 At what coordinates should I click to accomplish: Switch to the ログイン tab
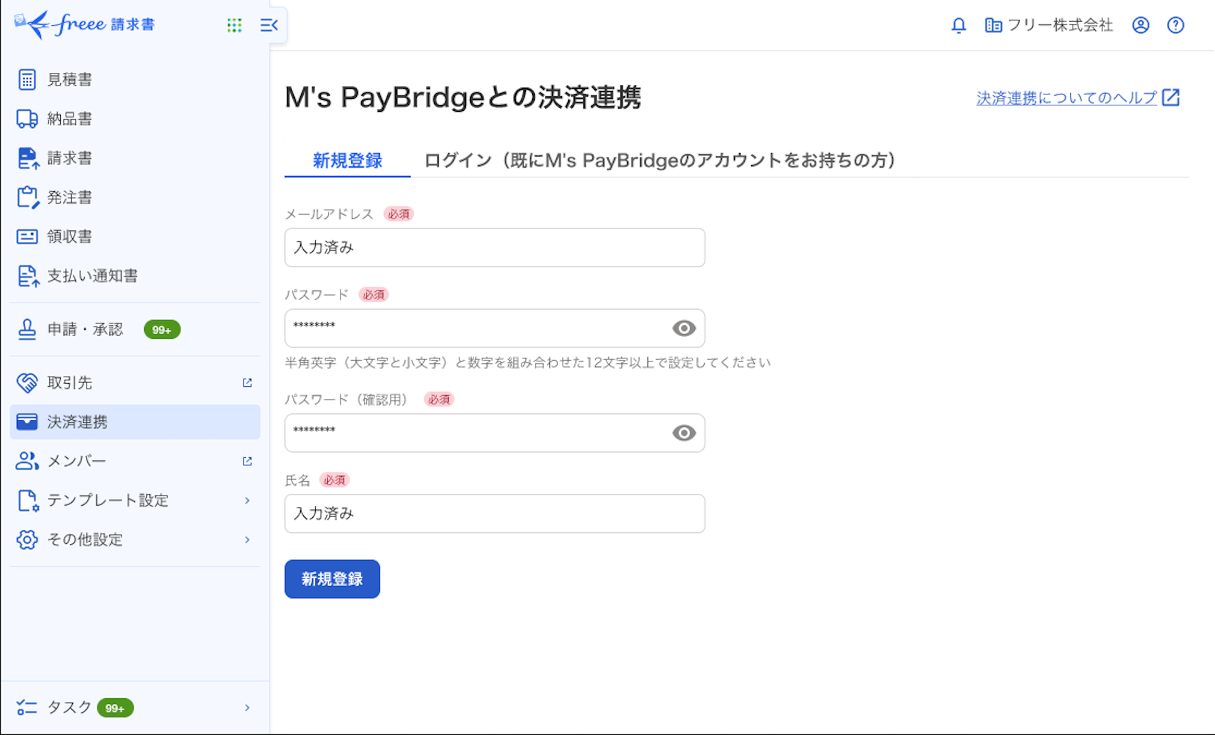659,160
